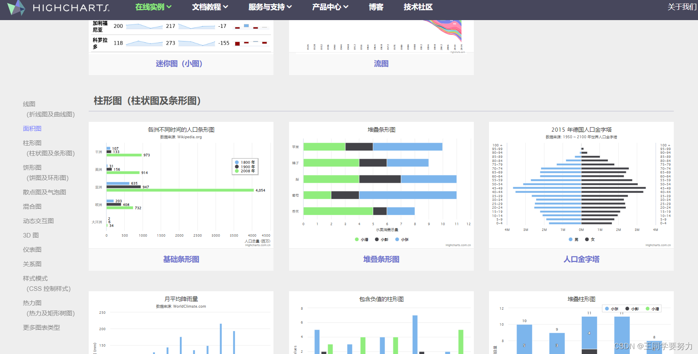Select 3D 图 in the sidebar

click(x=31, y=235)
